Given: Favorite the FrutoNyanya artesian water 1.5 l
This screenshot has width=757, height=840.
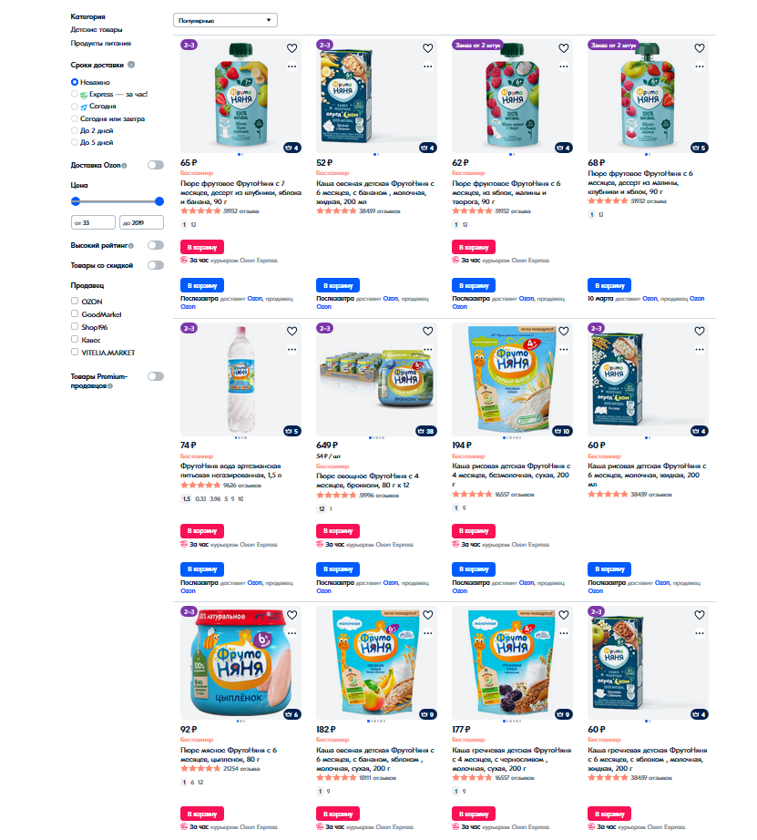Looking at the screenshot, I should coord(292,332).
